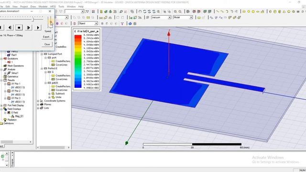
Task: Step animation one frame forward
Action: pyautogui.click(x=29, y=28)
